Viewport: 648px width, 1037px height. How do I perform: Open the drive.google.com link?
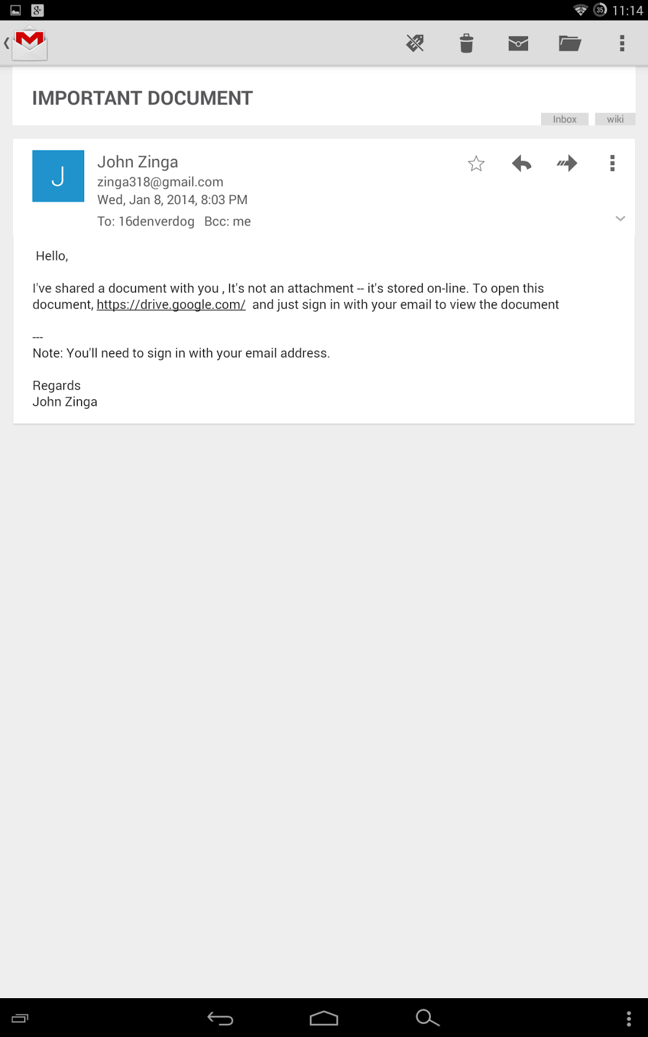pos(171,305)
